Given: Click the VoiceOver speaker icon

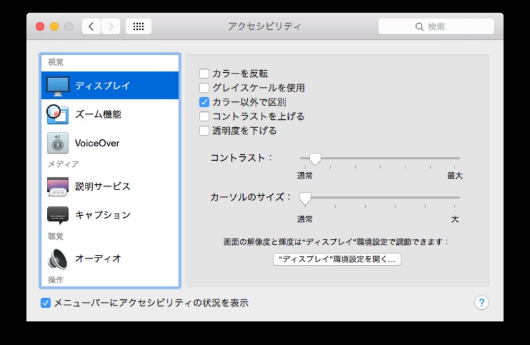Looking at the screenshot, I should tap(58, 143).
